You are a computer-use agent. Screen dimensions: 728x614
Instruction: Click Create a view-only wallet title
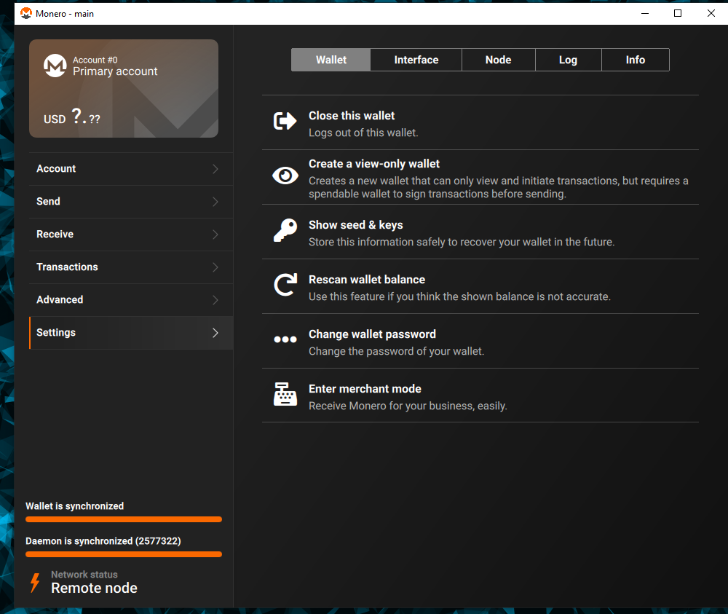point(373,164)
